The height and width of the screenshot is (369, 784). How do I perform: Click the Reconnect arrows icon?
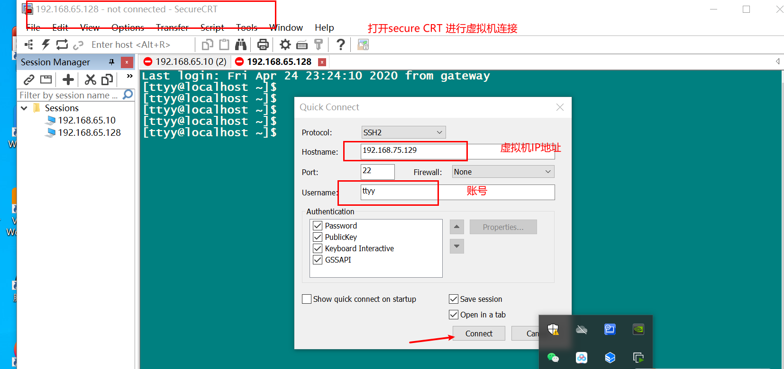pyautogui.click(x=62, y=44)
